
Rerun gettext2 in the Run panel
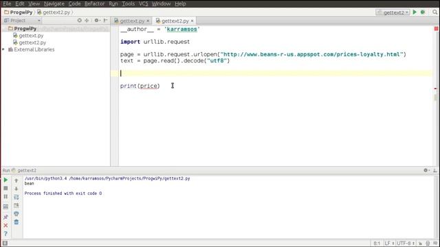[5, 180]
